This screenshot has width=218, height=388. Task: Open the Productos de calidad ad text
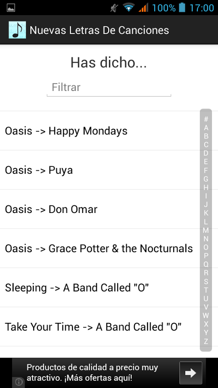point(92,372)
